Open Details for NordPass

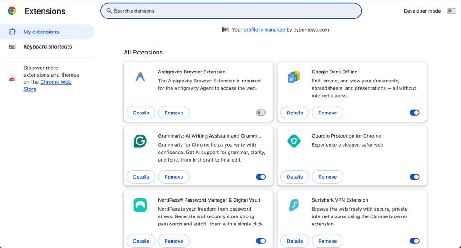(141, 241)
